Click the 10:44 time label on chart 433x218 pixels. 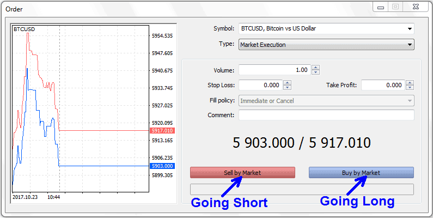[x=53, y=197]
